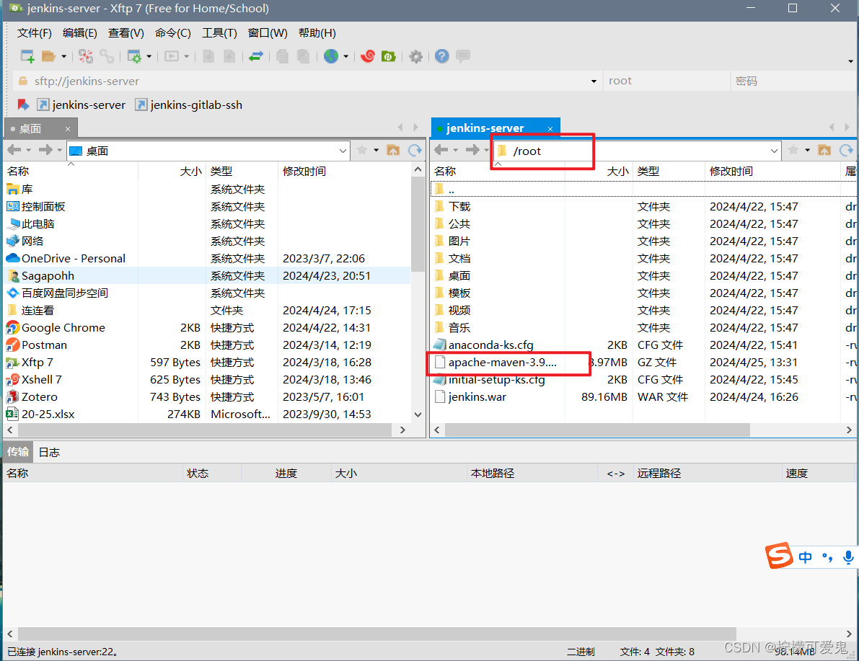Click the root username field

[666, 81]
